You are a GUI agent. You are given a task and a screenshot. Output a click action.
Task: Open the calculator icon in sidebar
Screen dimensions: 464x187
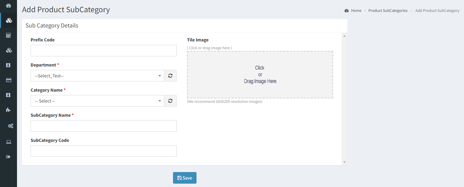pos(8,35)
